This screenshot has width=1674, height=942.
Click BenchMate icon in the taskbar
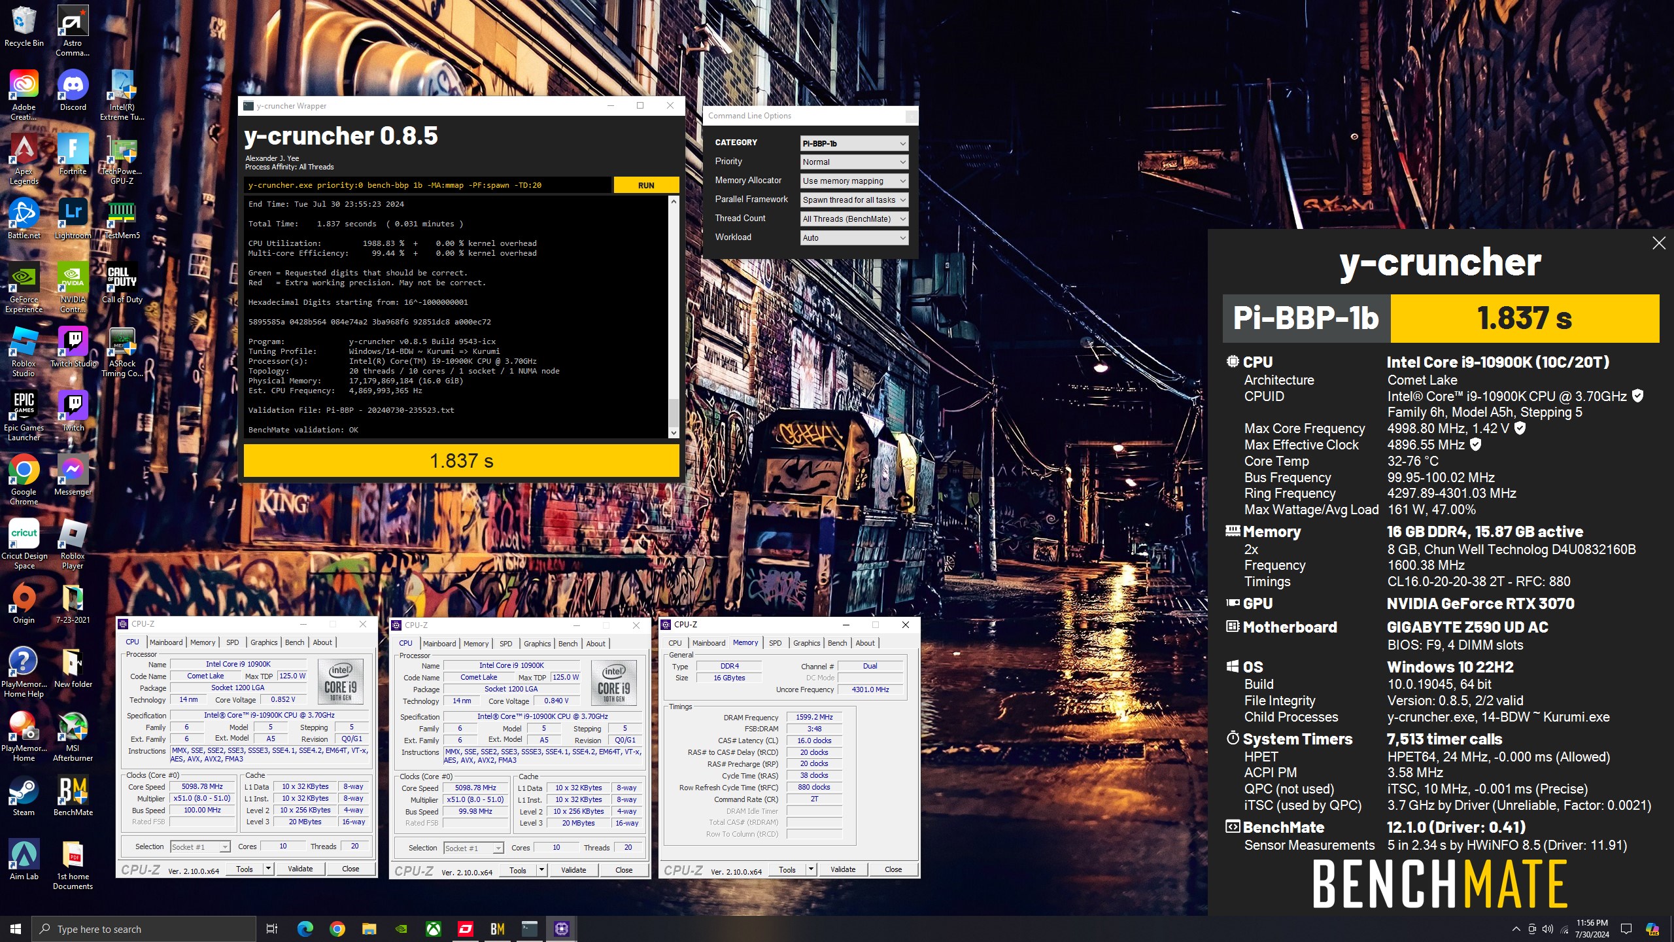(x=497, y=929)
